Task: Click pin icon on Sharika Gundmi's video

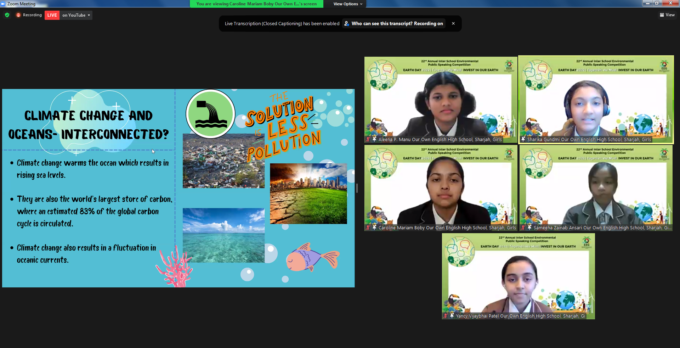Action: pos(523,139)
